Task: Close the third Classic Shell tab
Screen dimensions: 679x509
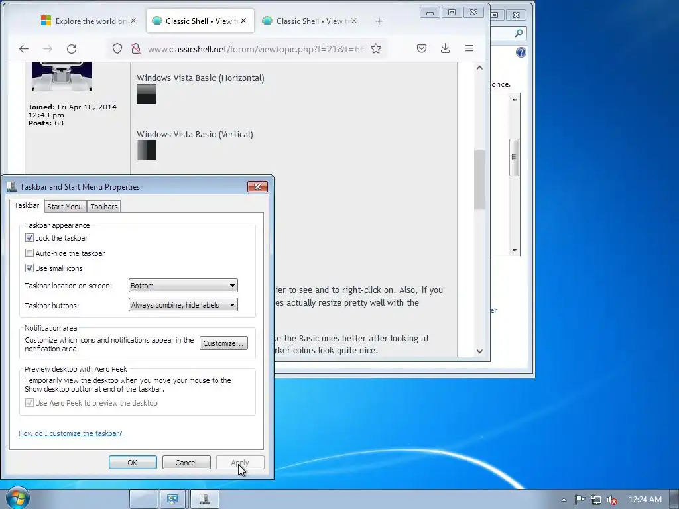Action: click(x=354, y=21)
